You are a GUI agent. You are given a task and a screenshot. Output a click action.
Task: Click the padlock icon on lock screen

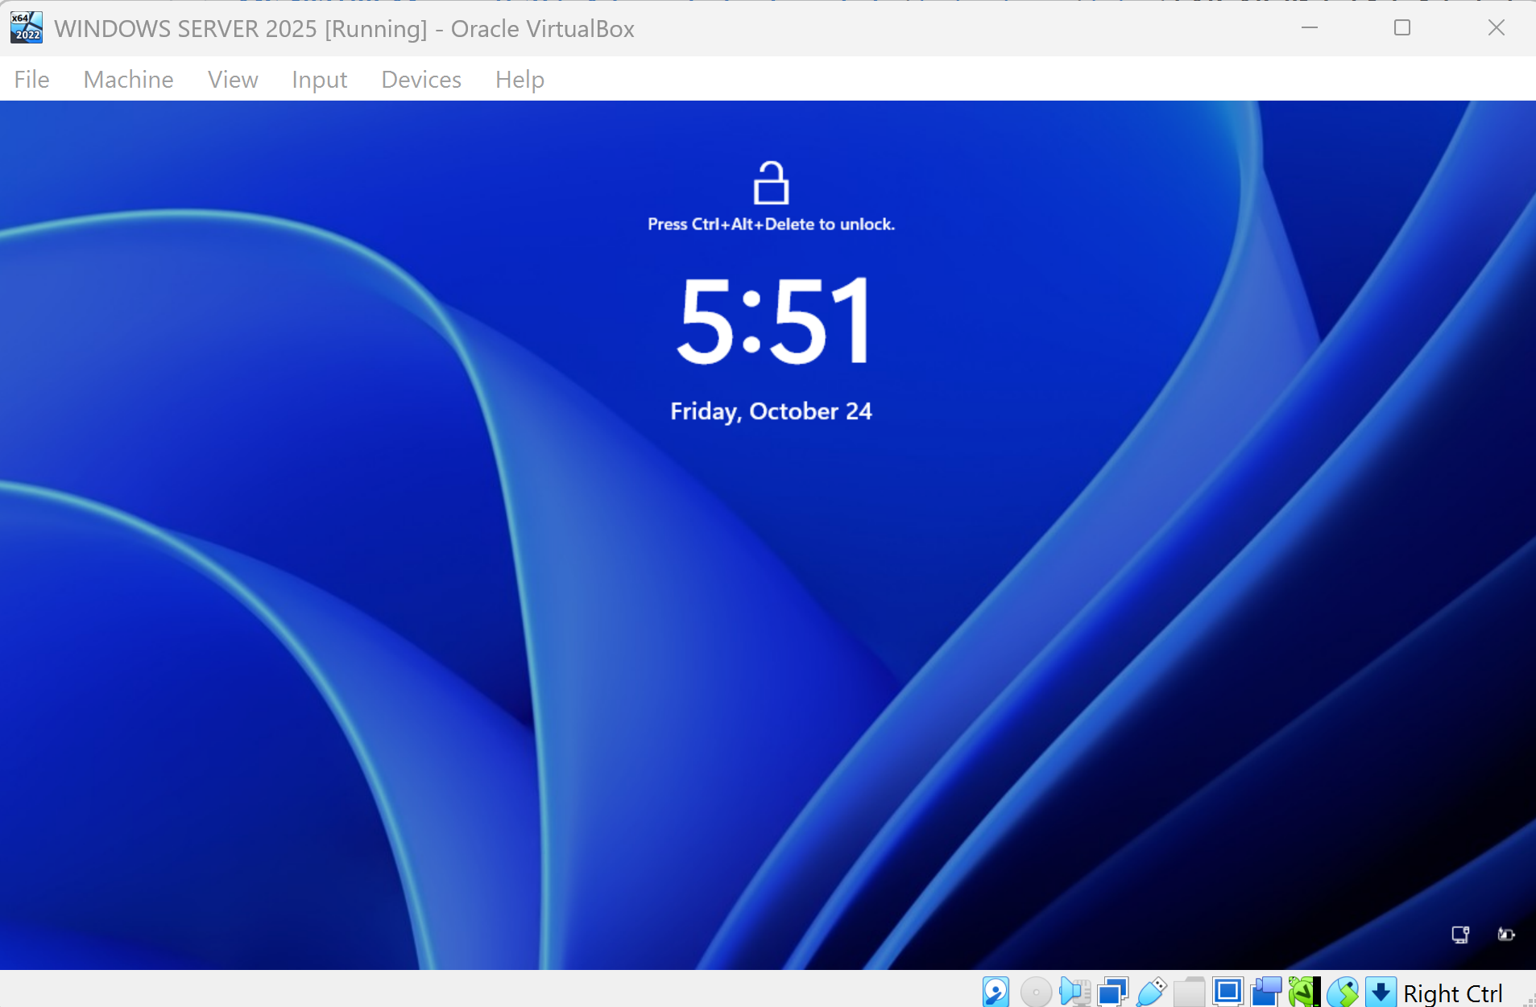tap(771, 183)
